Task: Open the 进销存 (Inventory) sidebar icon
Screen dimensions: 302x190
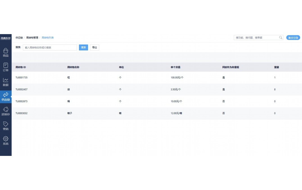Action: tap(6, 111)
